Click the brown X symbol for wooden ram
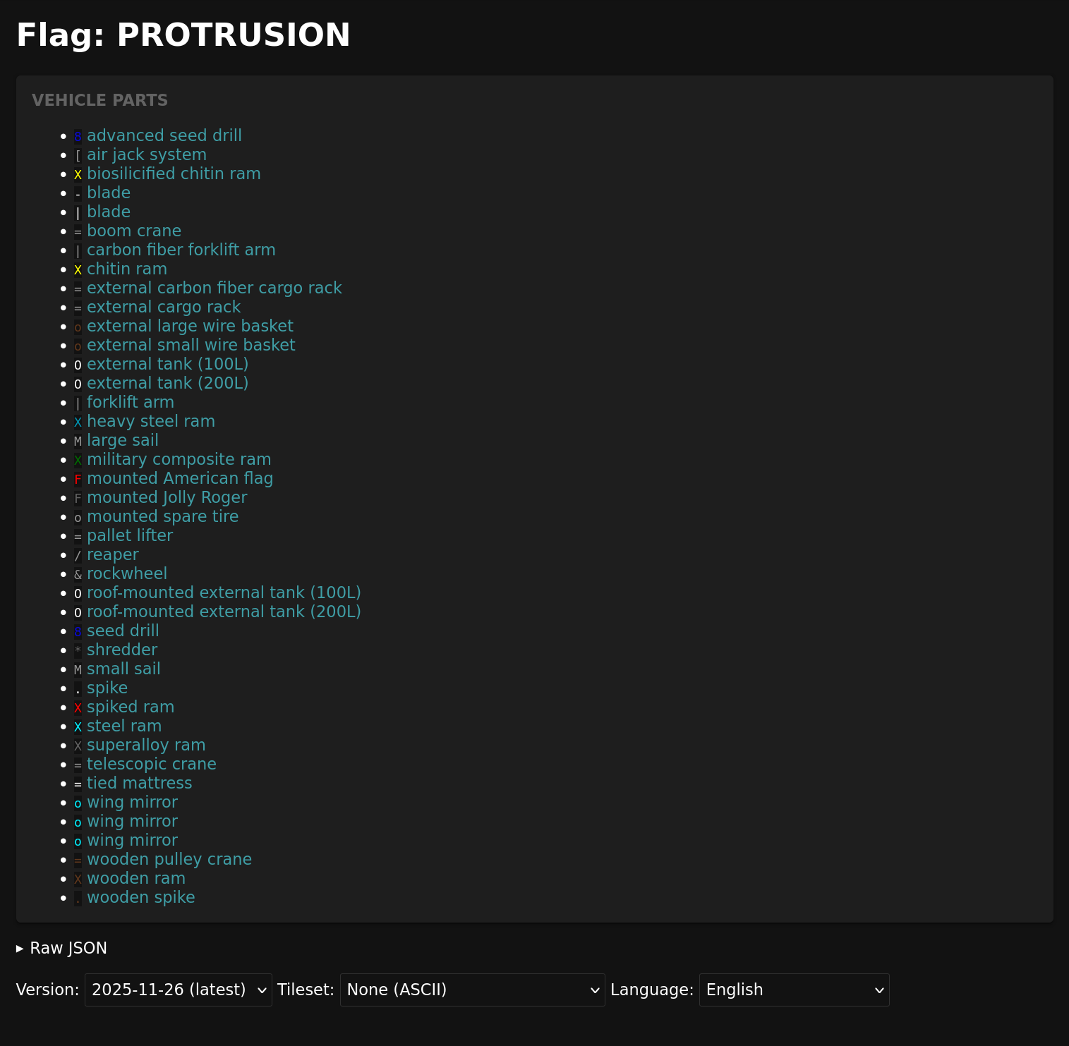This screenshot has height=1046, width=1069. click(x=78, y=879)
